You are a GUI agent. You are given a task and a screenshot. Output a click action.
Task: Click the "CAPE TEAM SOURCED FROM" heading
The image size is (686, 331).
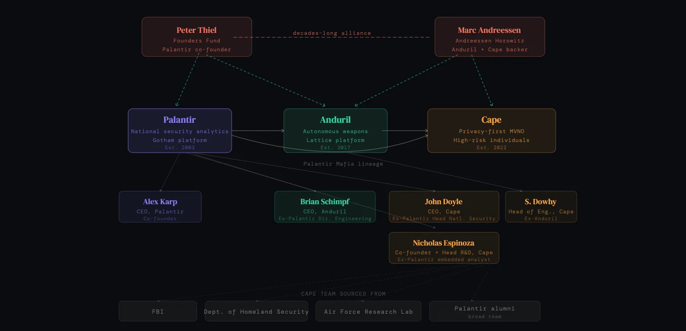point(343,294)
